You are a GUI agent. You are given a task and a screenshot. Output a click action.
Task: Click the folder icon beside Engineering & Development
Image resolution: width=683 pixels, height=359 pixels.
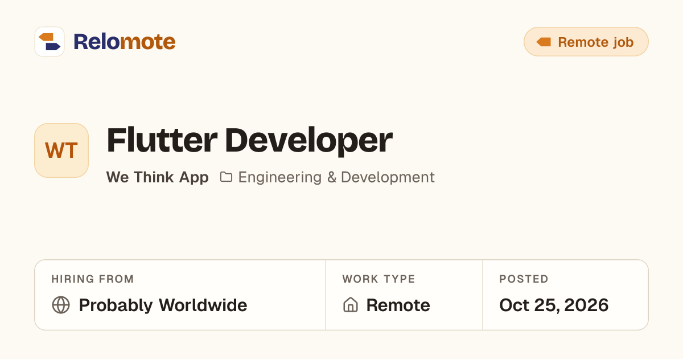pyautogui.click(x=226, y=177)
